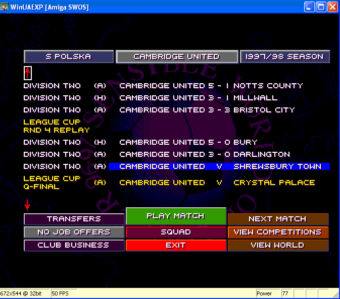The height and width of the screenshot is (299, 340).
Task: Select the S Polska manager name box
Action: tap(69, 57)
